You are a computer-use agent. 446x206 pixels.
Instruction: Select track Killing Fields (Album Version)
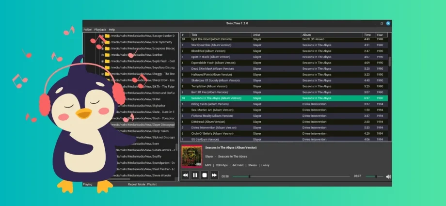(x=284, y=104)
